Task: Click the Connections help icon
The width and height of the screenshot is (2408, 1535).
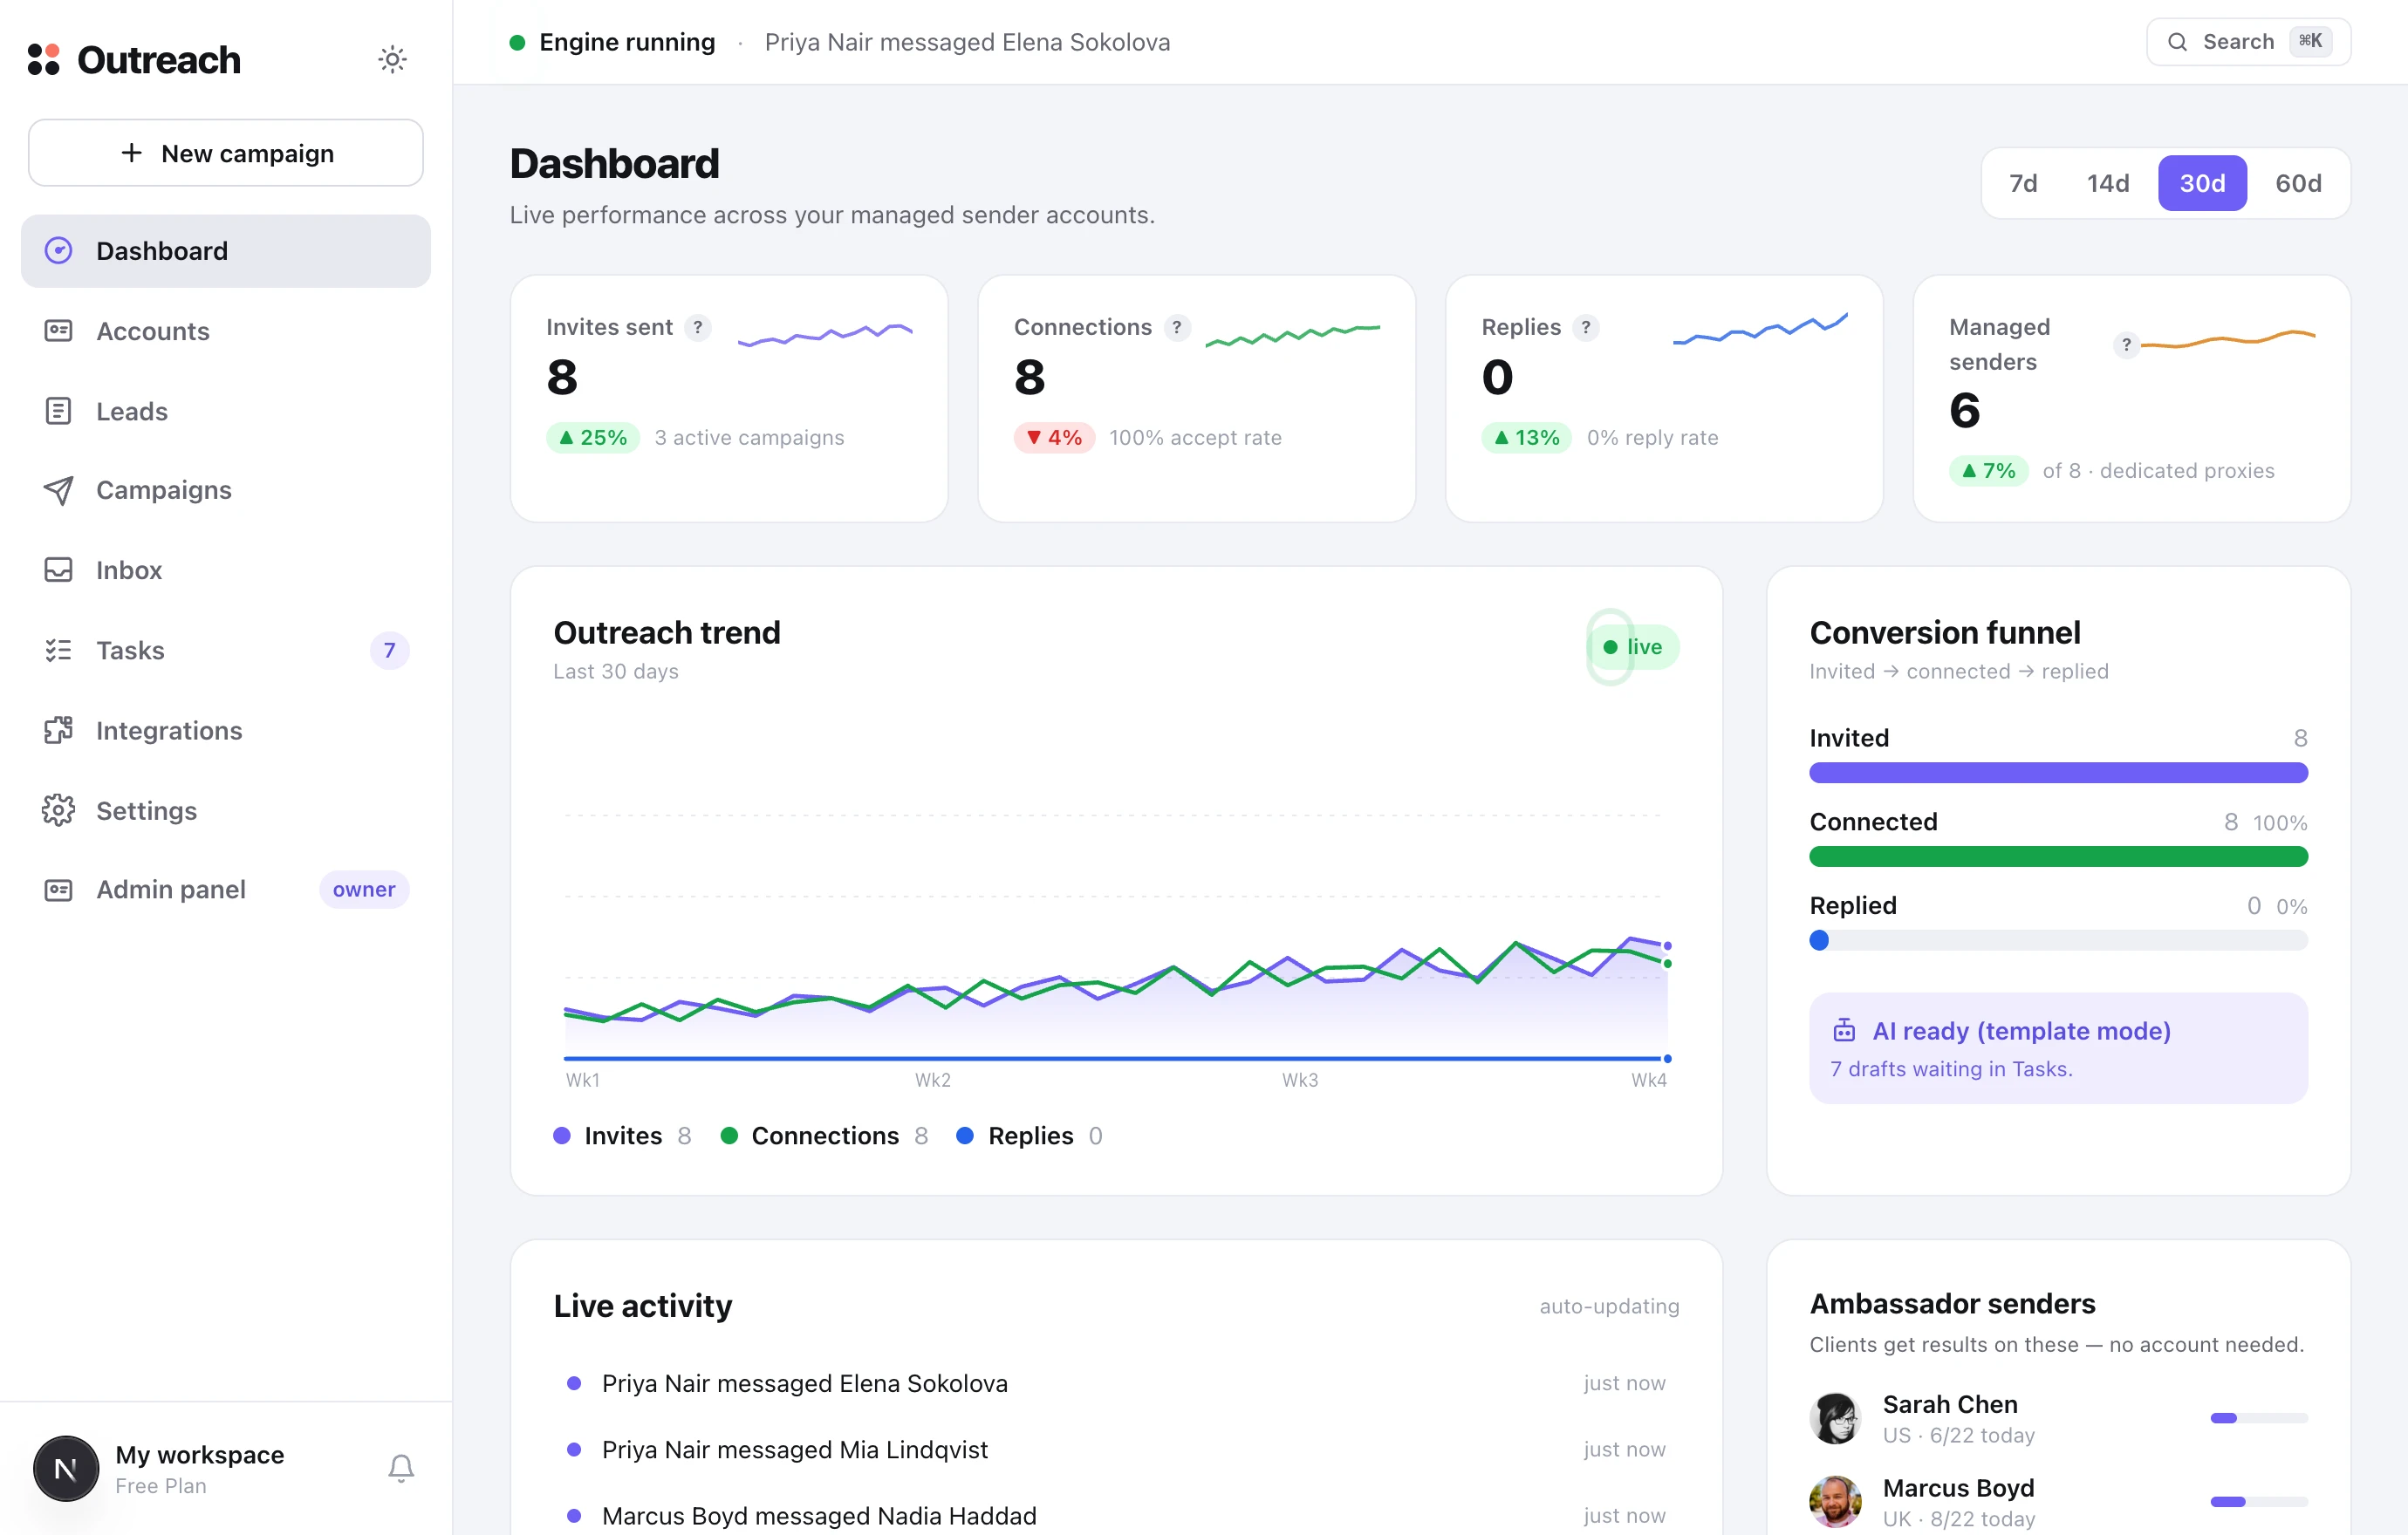Action: click(x=1177, y=327)
